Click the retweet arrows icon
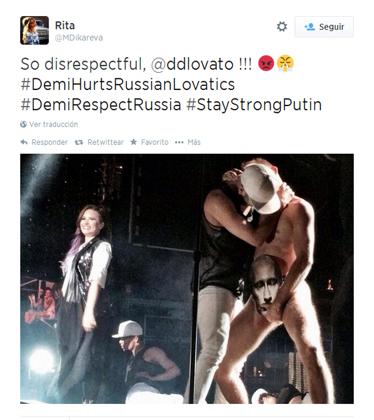Viewport: 374px width, 420px height. pyautogui.click(x=79, y=142)
